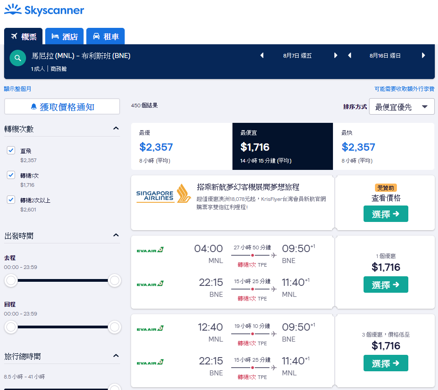
Task: Switch to the 機票 tab
Action: pos(23,37)
